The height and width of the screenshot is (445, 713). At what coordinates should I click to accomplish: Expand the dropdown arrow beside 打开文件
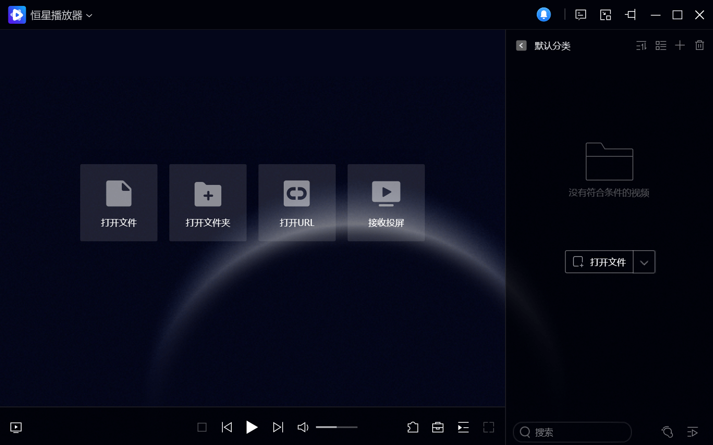(644, 262)
